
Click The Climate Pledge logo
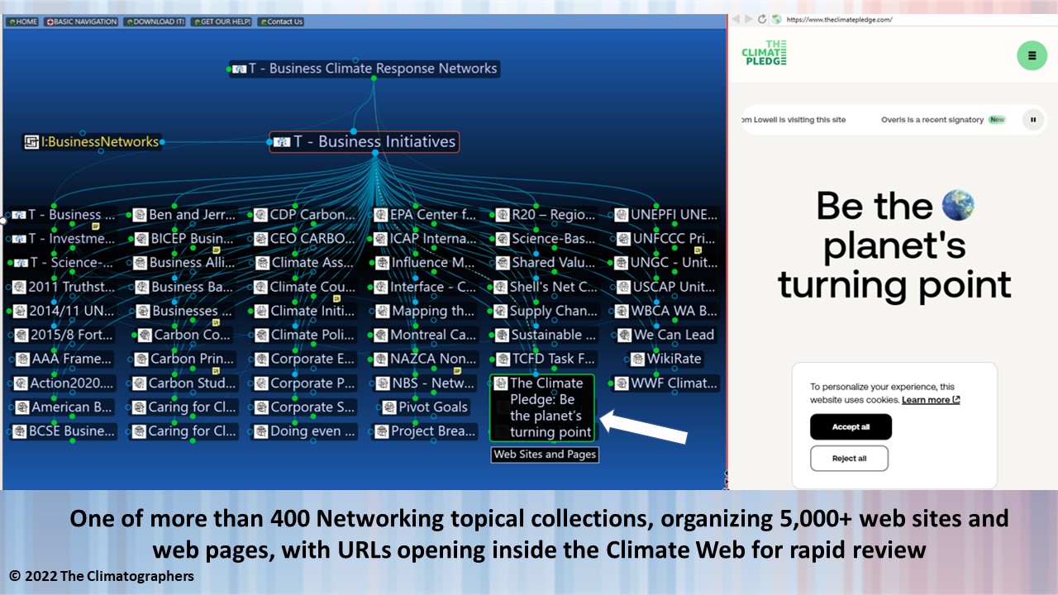click(x=765, y=53)
